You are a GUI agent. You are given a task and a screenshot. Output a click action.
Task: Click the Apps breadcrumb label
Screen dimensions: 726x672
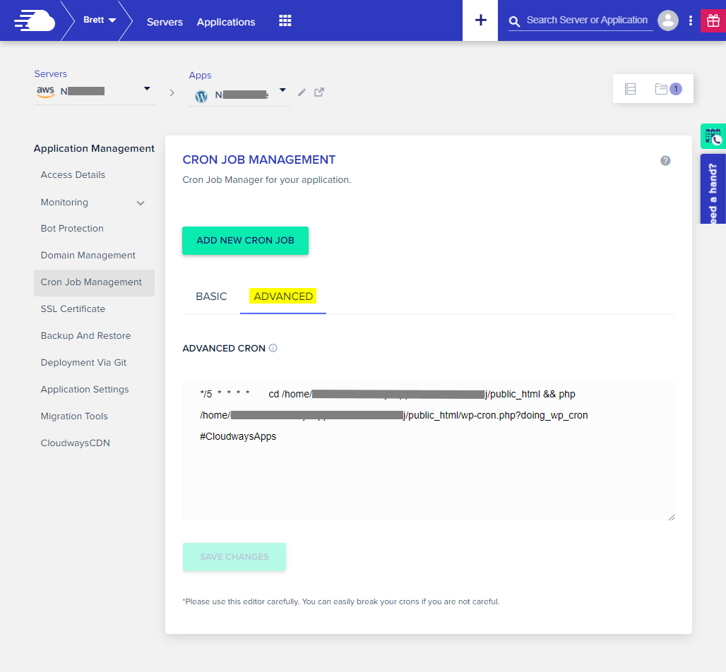[x=200, y=75]
